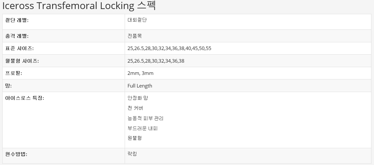Click the size list ending in 55
This screenshot has width=374, height=165.
(x=169, y=48)
